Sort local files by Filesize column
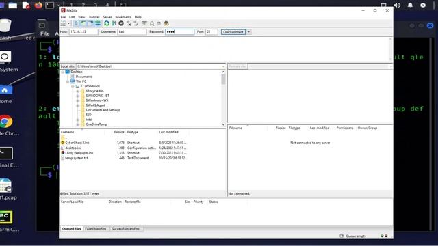The width and height of the screenshot is (438, 246). [x=119, y=132]
